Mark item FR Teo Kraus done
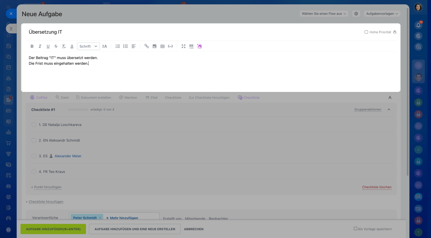Viewport: 431px width, 238px height. click(x=34, y=172)
